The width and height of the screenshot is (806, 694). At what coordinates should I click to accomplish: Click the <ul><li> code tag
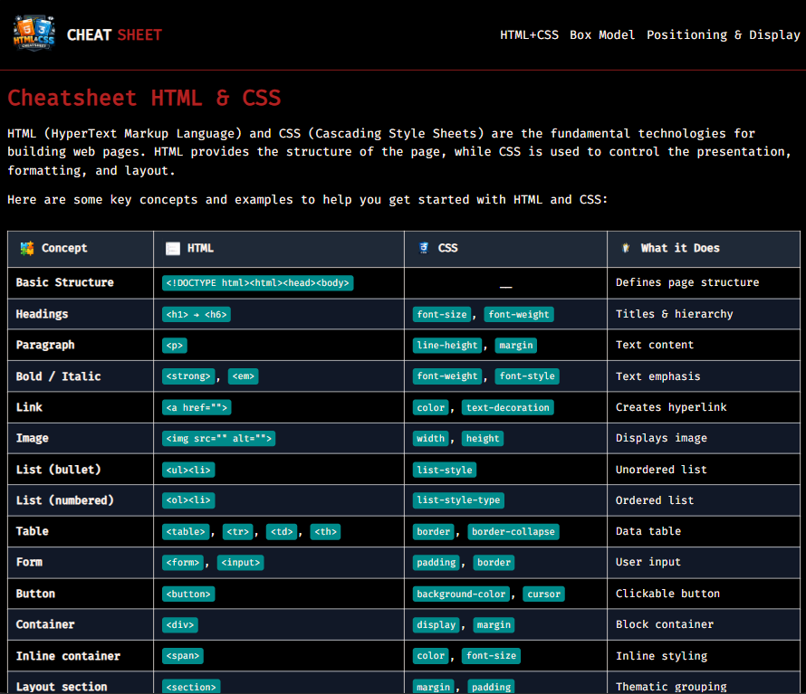click(x=188, y=470)
